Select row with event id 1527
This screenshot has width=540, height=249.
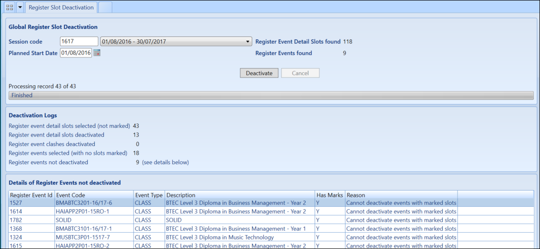point(271,203)
